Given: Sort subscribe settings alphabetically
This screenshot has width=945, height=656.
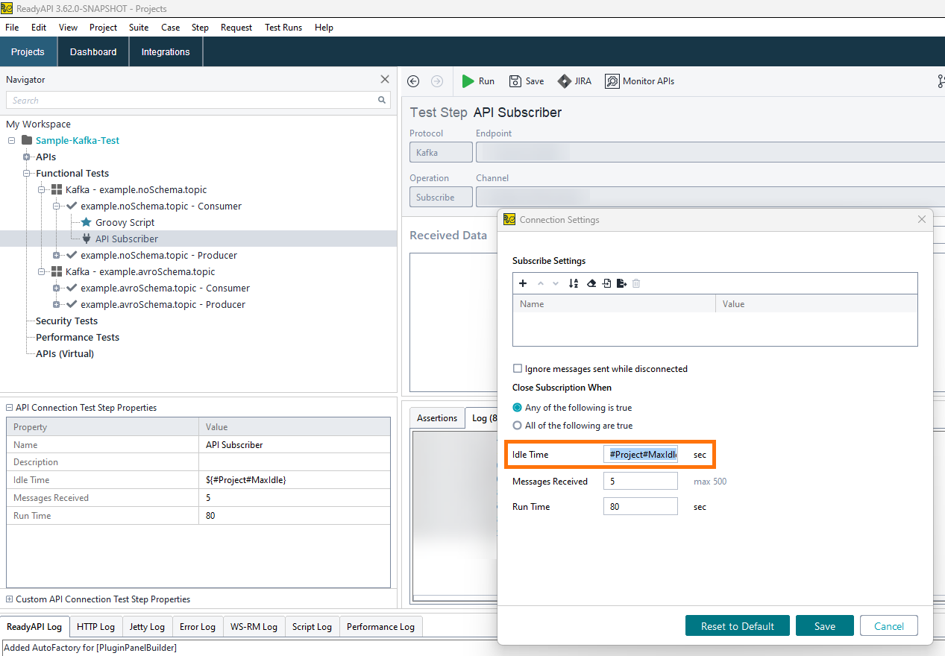Looking at the screenshot, I should 573,283.
